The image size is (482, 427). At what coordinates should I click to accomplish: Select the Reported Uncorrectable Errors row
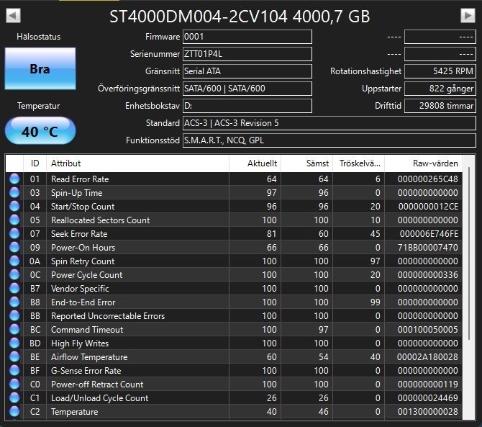point(234,316)
